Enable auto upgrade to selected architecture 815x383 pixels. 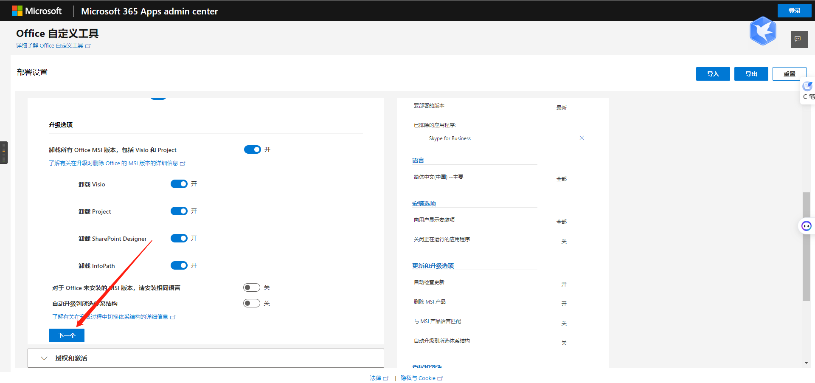[x=251, y=303]
